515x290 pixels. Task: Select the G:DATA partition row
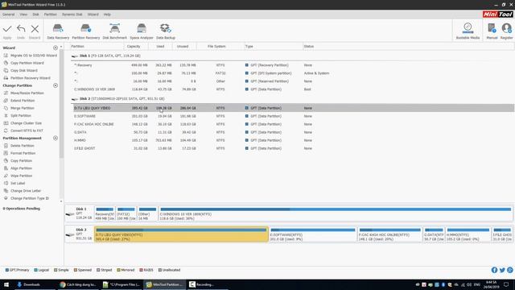(x=293, y=132)
